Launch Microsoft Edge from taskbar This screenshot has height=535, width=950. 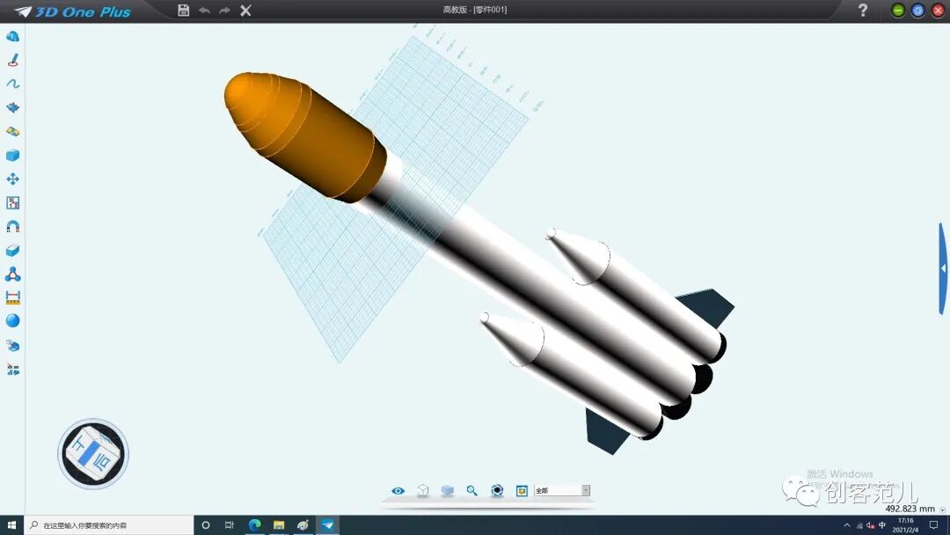pos(254,525)
